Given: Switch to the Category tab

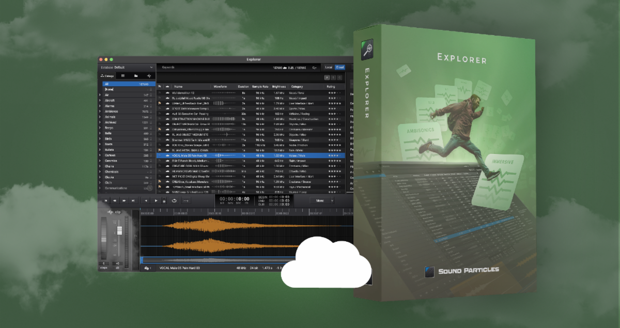Looking at the screenshot, I should pos(107,76).
